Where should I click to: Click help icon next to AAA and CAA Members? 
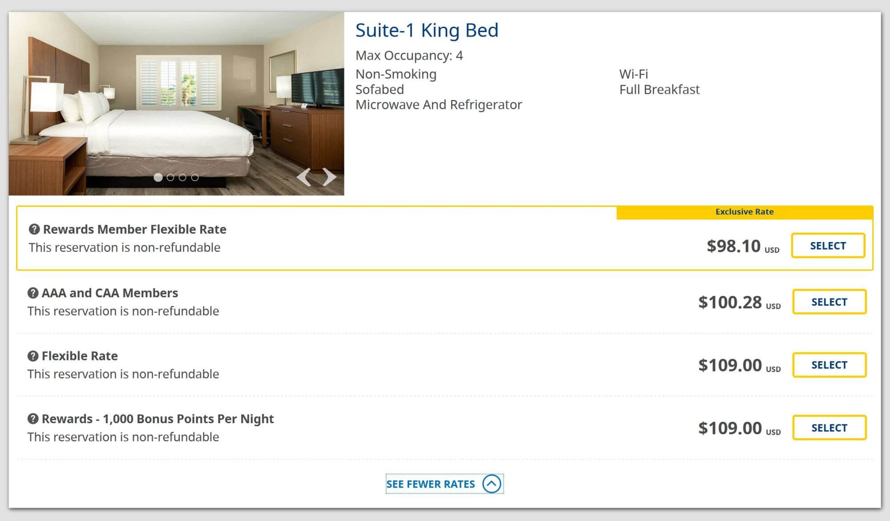point(33,293)
